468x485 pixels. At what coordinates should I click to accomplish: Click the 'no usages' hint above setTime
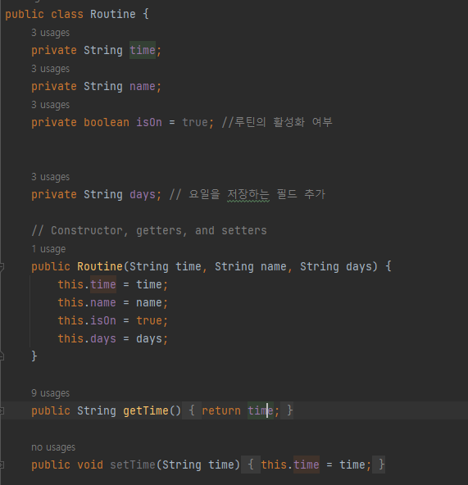[53, 447]
